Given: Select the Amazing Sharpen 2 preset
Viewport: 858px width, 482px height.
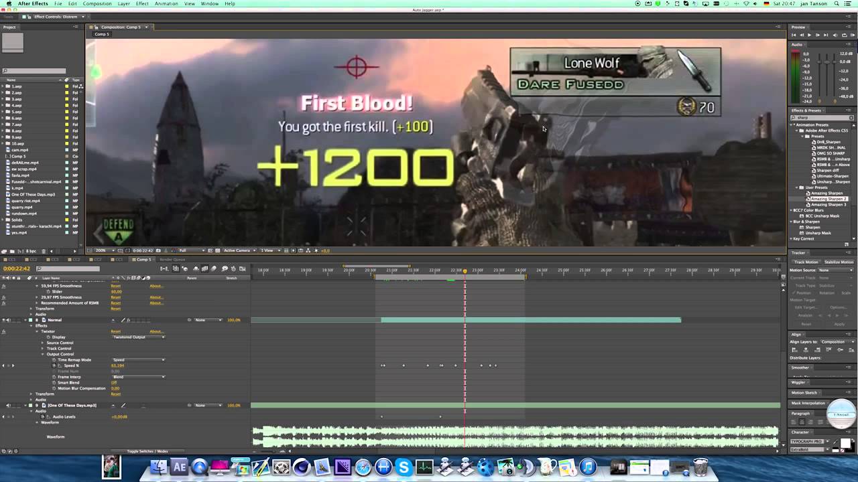Looking at the screenshot, I should [x=827, y=199].
